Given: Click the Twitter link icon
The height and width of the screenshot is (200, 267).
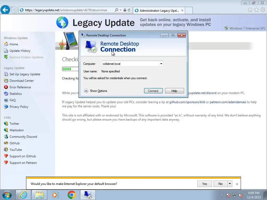Looking at the screenshot, I should coord(6,123).
